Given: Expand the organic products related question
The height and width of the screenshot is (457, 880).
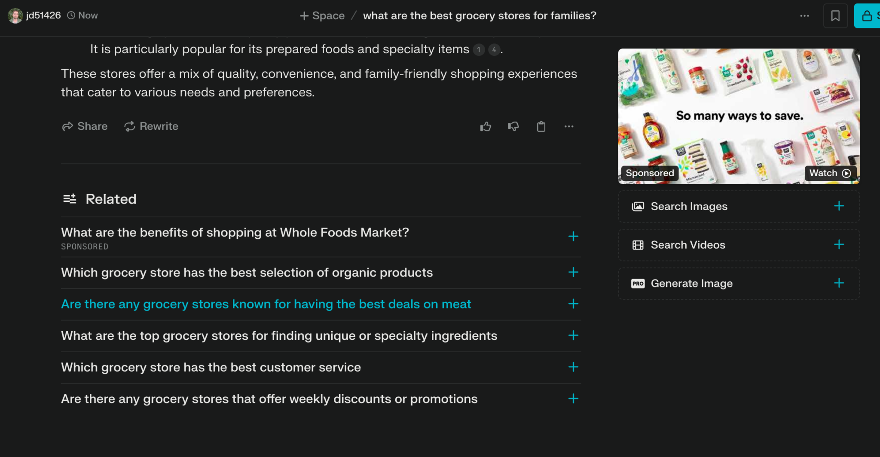Looking at the screenshot, I should (x=321, y=273).
